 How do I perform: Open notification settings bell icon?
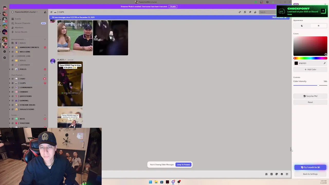[245, 12]
